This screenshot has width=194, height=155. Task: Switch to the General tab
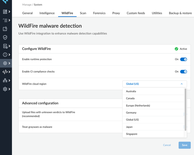point(27,13)
